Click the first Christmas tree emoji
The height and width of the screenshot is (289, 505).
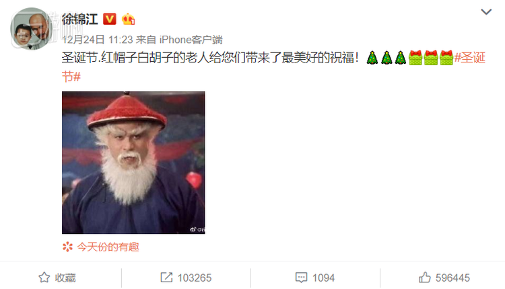point(372,58)
